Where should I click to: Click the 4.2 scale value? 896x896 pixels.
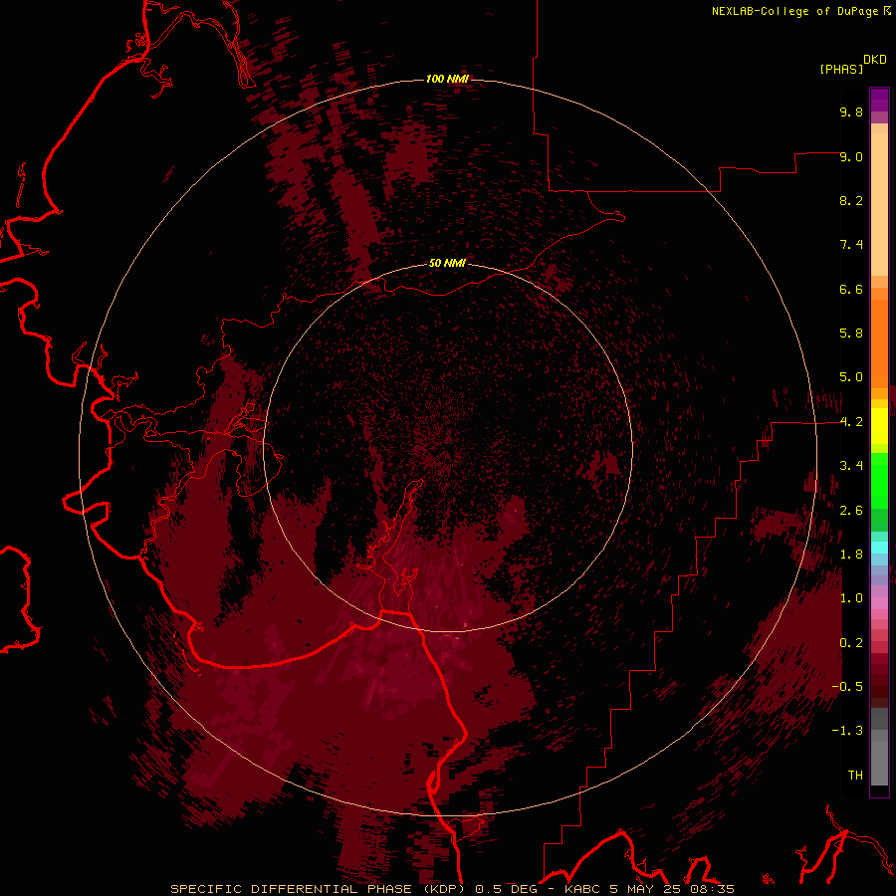tap(851, 422)
